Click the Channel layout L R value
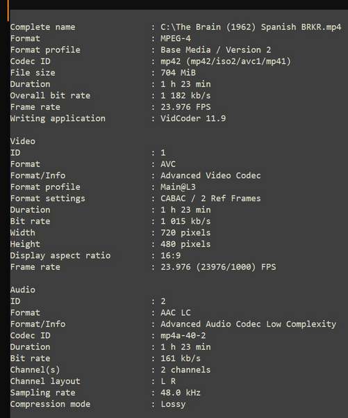Viewport: 348px width, 418px height. (x=168, y=381)
